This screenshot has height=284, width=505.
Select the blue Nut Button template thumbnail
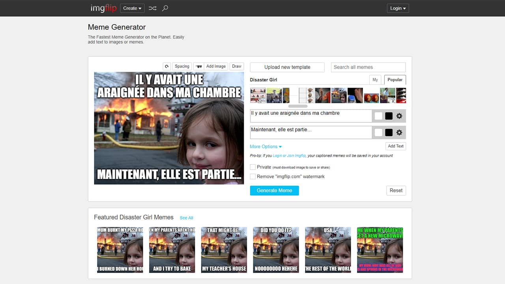(355, 95)
